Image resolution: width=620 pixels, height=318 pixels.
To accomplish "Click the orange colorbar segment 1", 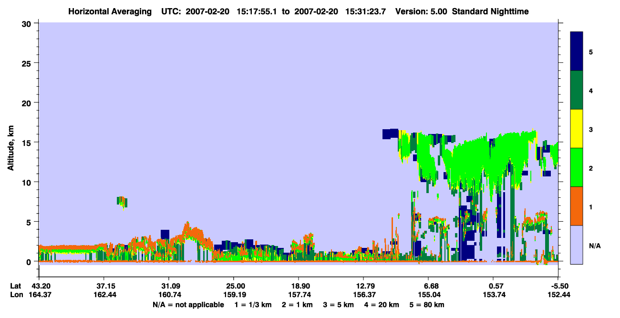I will coord(577,206).
